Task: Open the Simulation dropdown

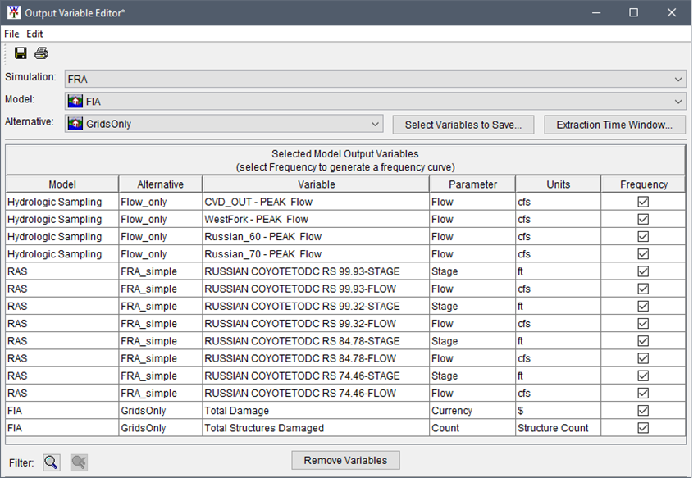Action: [678, 79]
